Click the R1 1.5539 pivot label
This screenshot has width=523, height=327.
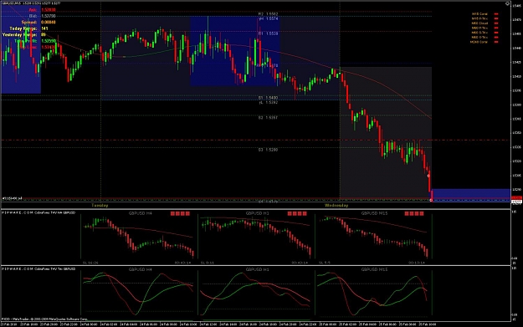coord(268,33)
